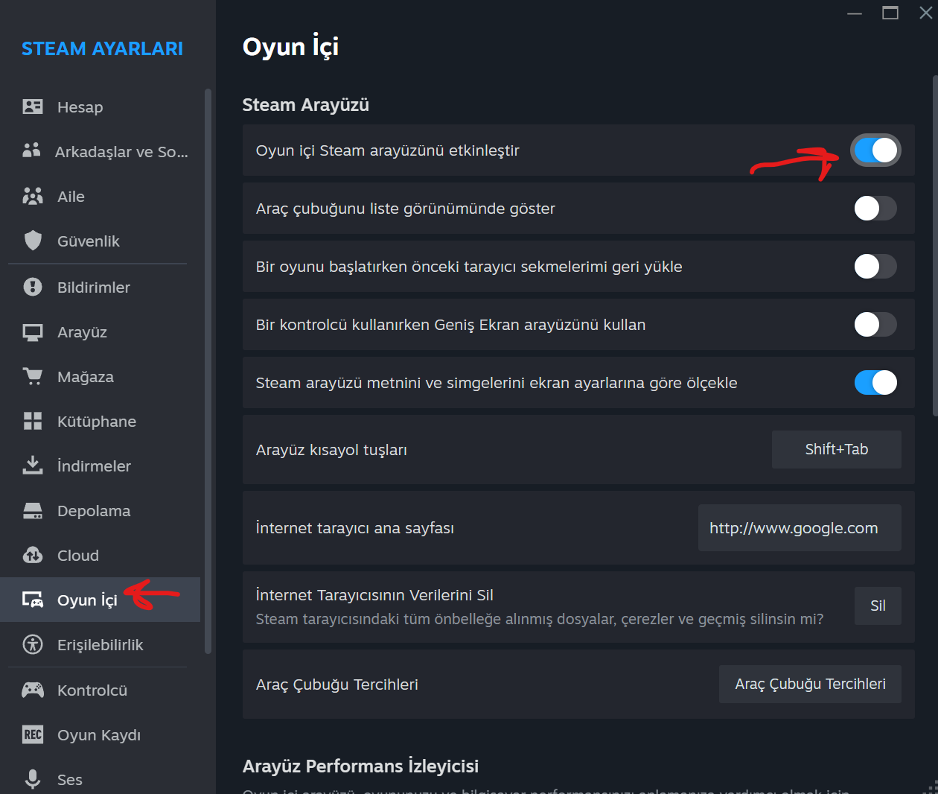
Task: Enable 'Araç çubuğunu liste görünümünde göster' toggle
Action: 875,209
